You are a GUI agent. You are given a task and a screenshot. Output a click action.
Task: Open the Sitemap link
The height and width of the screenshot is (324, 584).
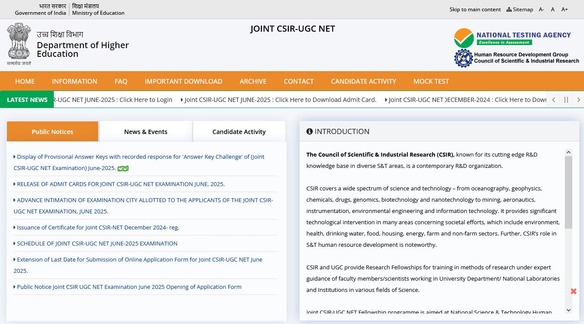click(x=520, y=9)
